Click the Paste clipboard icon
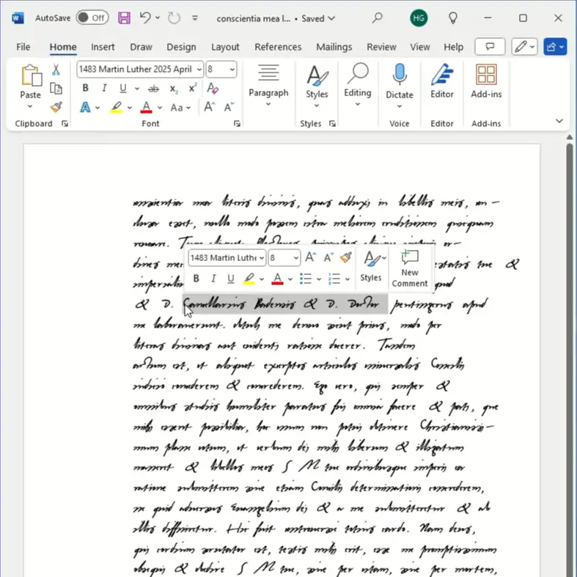 31,76
